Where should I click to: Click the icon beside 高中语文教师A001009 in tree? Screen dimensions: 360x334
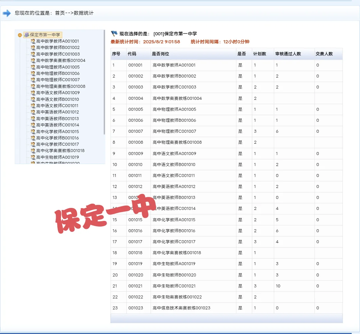point(33,93)
